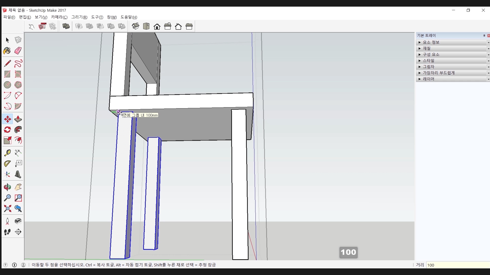The height and width of the screenshot is (275, 490).
Task: Select the Line pencil tool
Action: click(7, 63)
